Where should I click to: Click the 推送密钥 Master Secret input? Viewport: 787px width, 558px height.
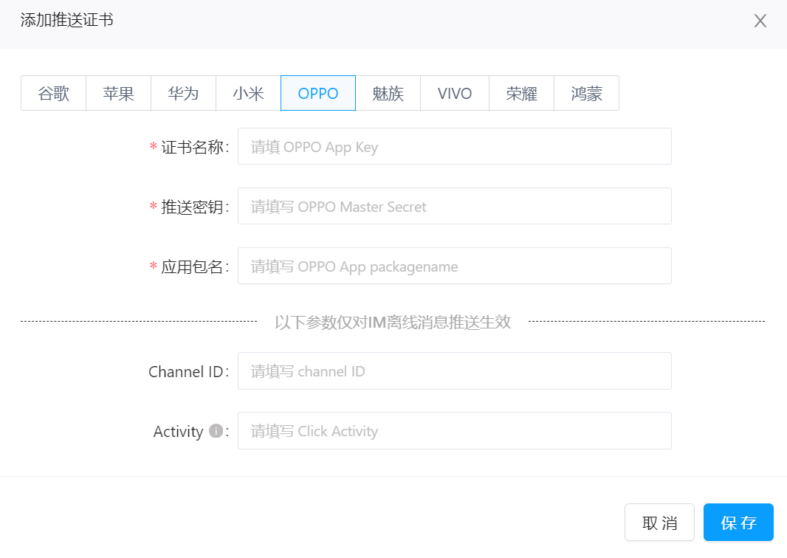454,207
